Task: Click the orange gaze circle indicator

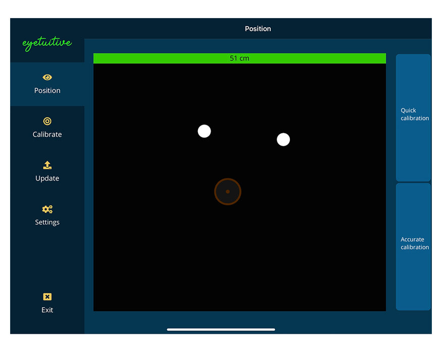Action: 227,192
